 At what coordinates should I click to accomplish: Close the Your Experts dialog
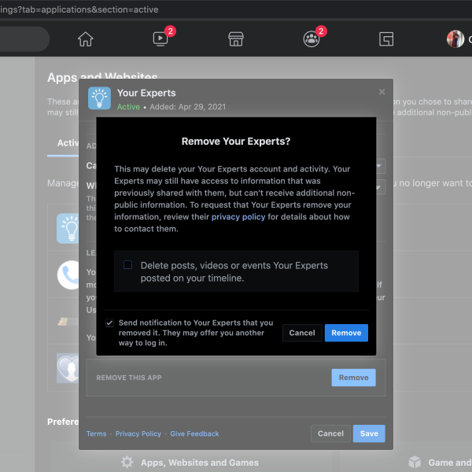tap(382, 92)
